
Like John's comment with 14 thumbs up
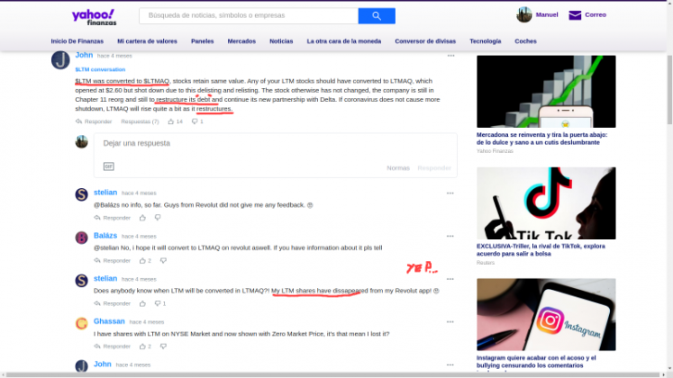coord(171,121)
